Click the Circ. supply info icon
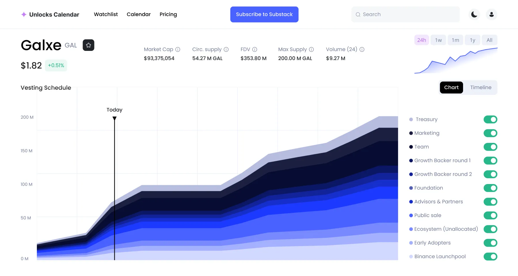The image size is (518, 276). tap(226, 49)
